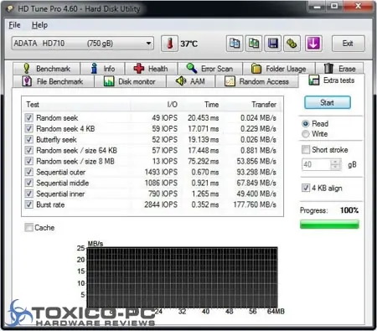Select the Extra tests tab
Viewport: 377px width, 331px height.
pyautogui.click(x=332, y=80)
